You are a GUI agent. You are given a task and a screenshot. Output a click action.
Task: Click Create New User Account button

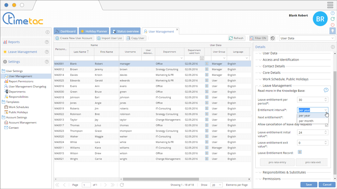74,38
